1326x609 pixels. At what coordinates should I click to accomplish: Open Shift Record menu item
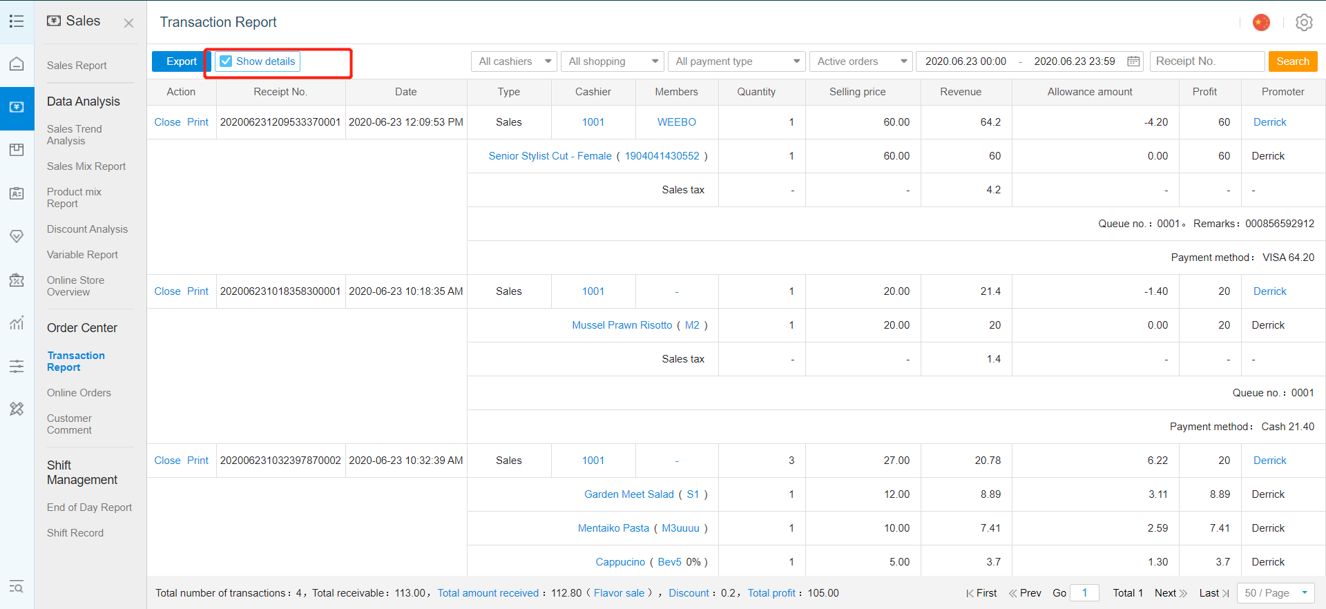pos(75,533)
